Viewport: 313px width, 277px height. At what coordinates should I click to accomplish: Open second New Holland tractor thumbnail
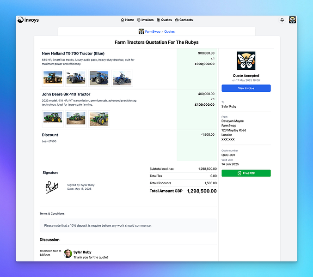76,78
